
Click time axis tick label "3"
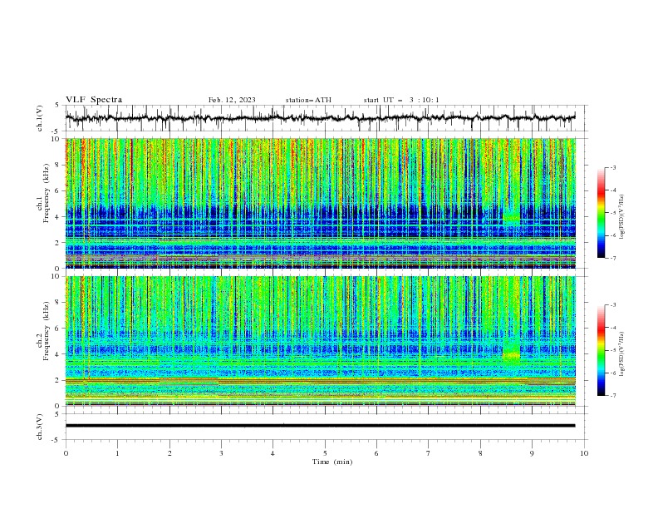click(x=221, y=453)
